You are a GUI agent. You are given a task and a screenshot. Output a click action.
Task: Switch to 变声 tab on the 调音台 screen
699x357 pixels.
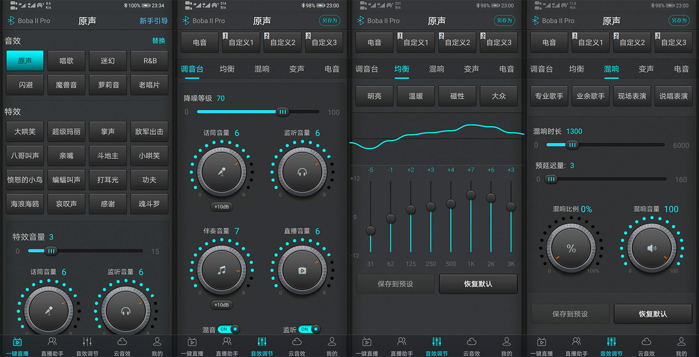[x=297, y=69]
